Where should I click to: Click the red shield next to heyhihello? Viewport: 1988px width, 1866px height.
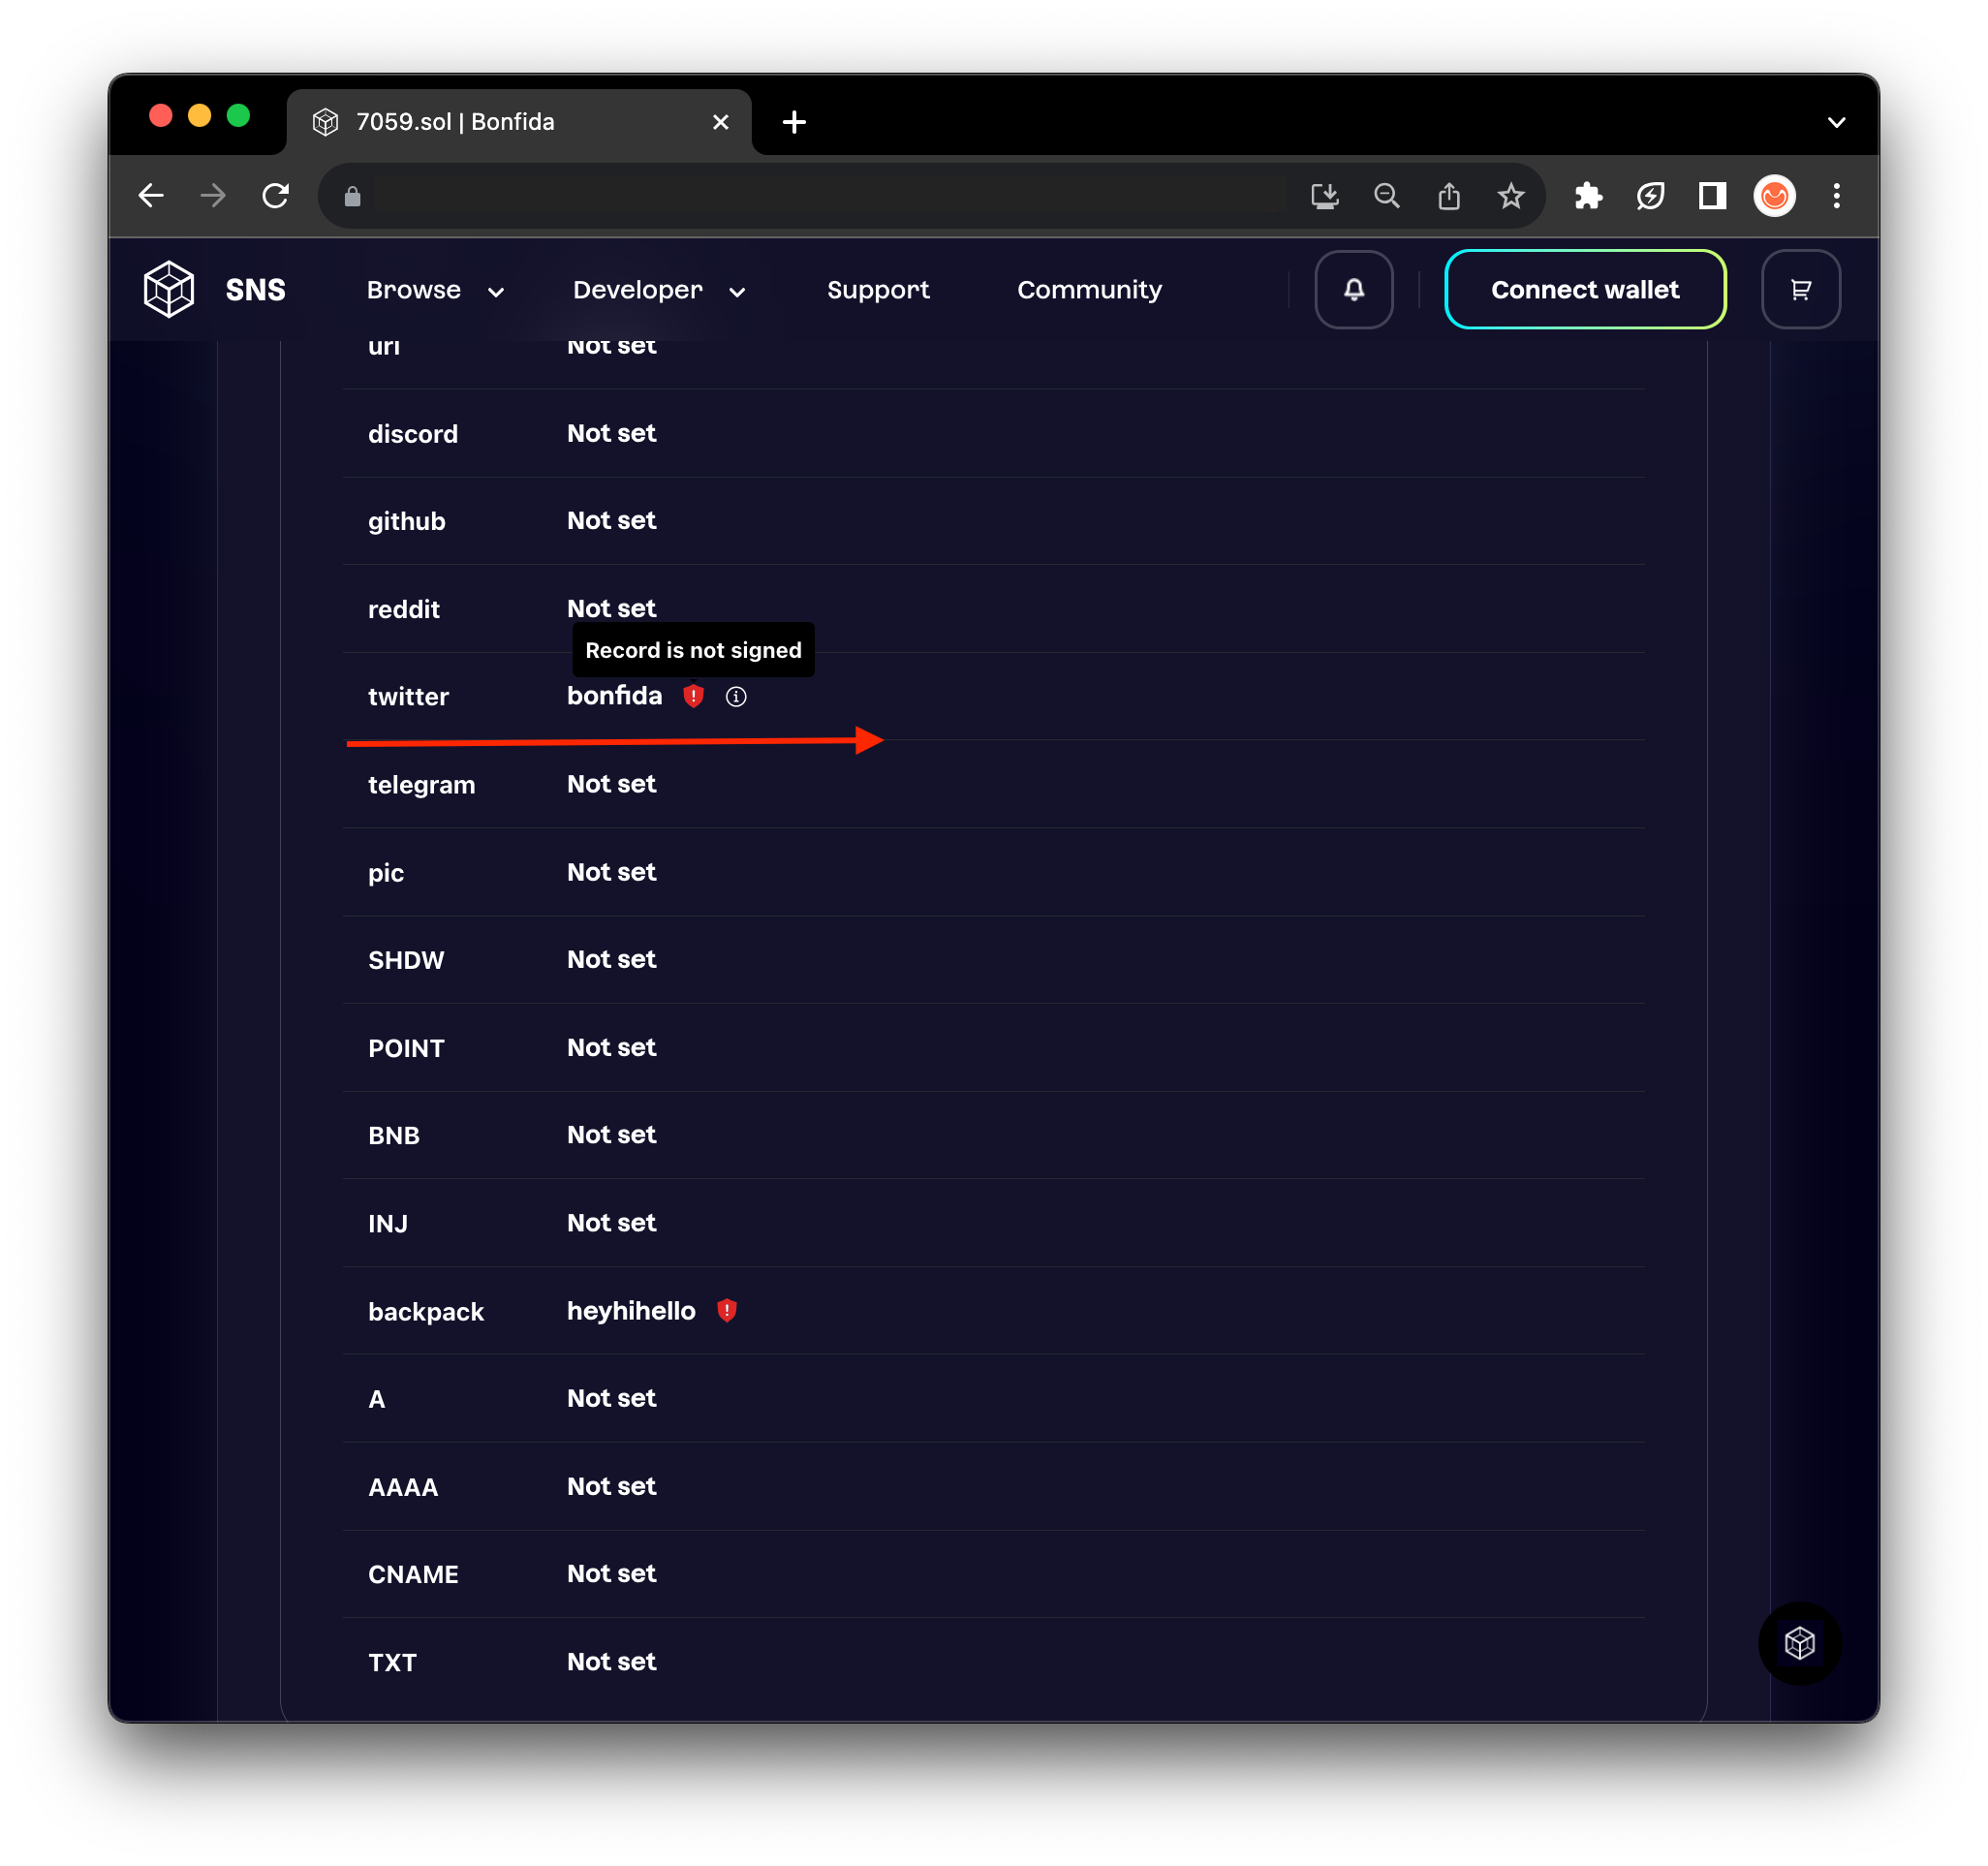pyautogui.click(x=727, y=1310)
